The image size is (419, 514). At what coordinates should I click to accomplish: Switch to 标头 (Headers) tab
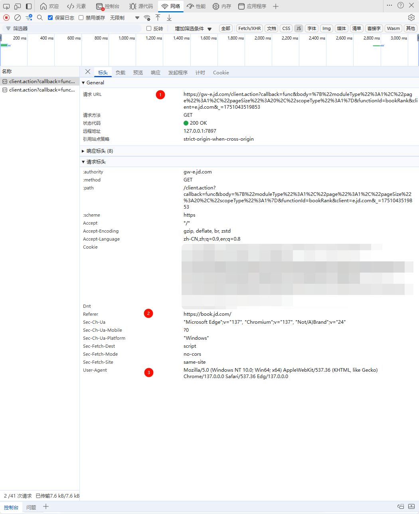click(x=103, y=72)
